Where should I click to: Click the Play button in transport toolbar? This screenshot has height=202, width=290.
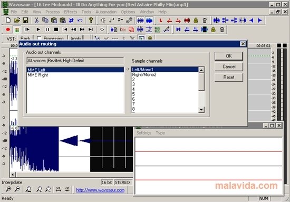pos(38,30)
